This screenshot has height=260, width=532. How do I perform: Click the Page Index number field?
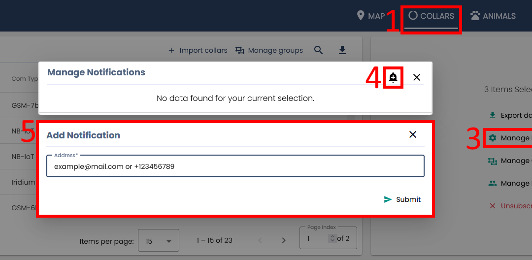click(315, 238)
